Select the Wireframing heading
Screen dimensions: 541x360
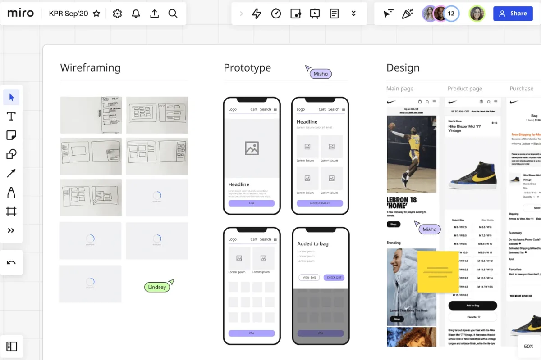click(90, 68)
